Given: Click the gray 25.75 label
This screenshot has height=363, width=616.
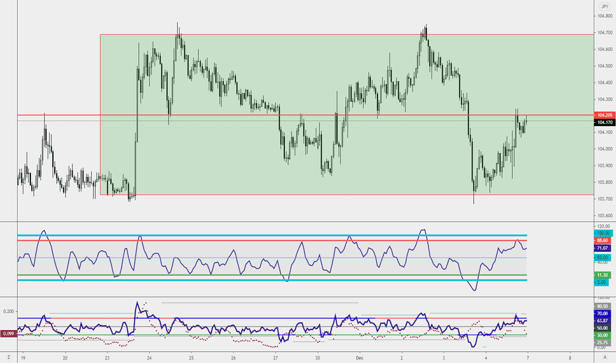Looking at the screenshot, I should coord(602,343).
